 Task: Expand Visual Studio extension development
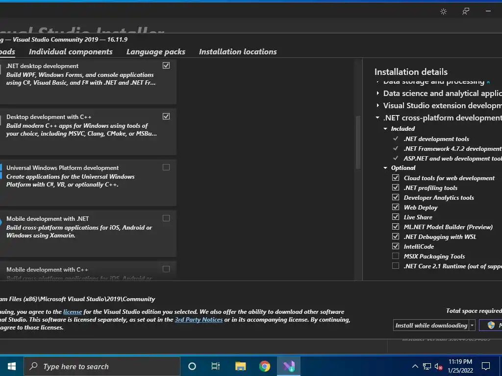pos(378,106)
